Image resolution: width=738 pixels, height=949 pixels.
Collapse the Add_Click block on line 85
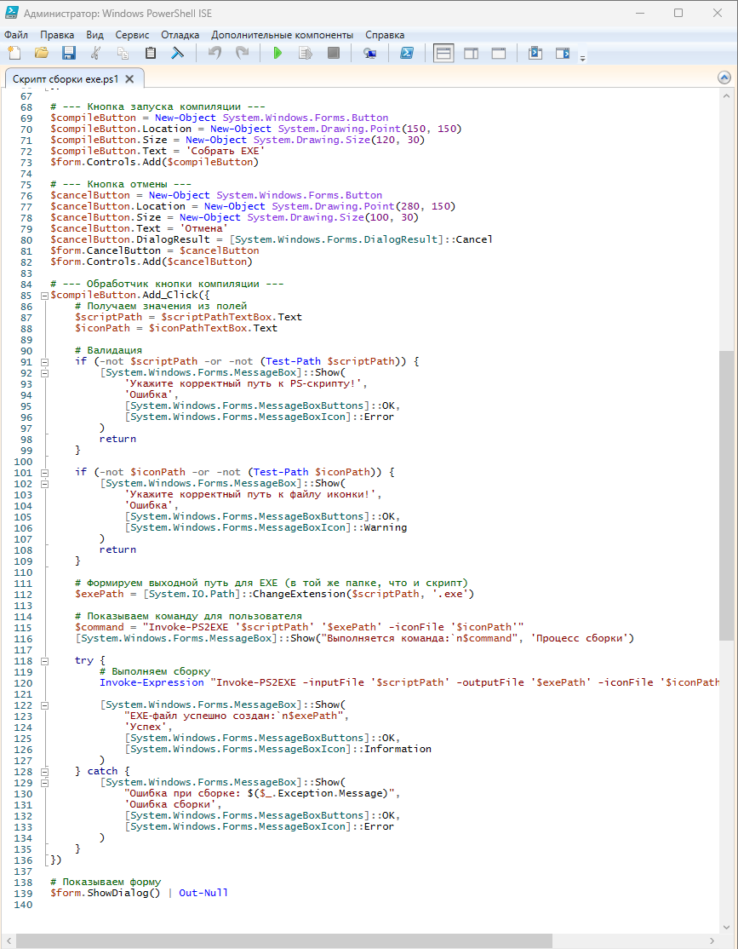click(x=44, y=296)
